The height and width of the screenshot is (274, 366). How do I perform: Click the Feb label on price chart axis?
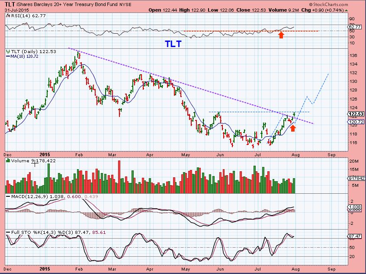pyautogui.click(x=79, y=155)
